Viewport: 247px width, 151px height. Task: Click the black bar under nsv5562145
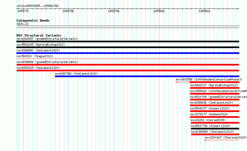pos(128,47)
